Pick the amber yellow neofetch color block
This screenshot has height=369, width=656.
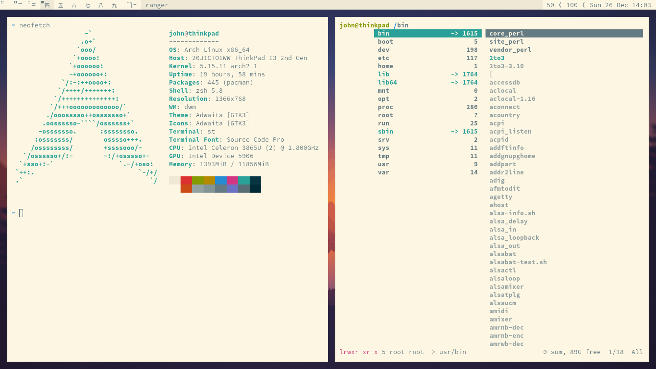pos(209,180)
